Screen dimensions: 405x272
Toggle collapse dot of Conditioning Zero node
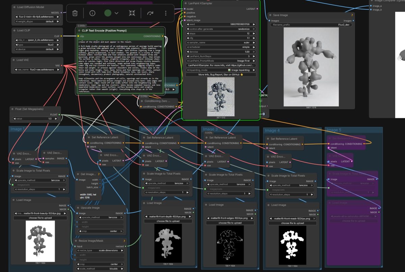click(141, 101)
